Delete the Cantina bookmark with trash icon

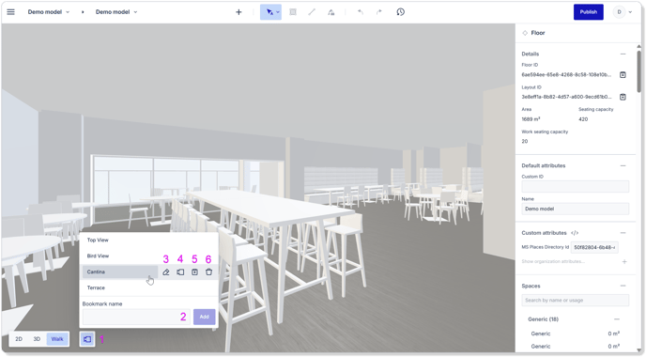[x=208, y=272]
